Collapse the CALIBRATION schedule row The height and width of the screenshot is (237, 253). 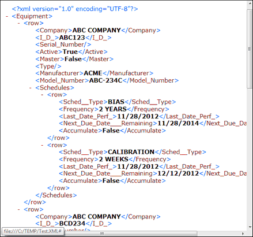click(42, 145)
